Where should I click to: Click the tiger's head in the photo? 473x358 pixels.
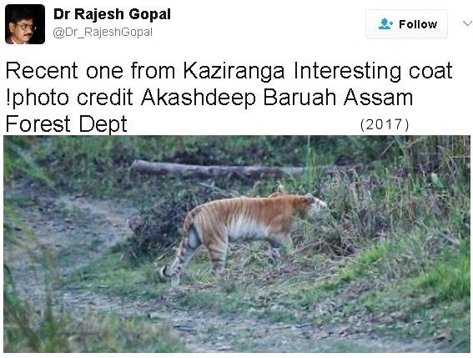pos(315,204)
